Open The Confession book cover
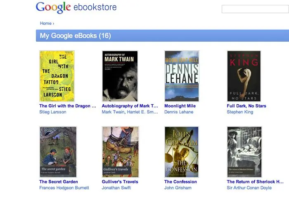 click(x=182, y=152)
